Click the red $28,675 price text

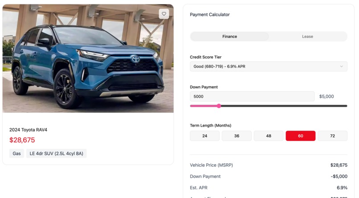click(22, 140)
